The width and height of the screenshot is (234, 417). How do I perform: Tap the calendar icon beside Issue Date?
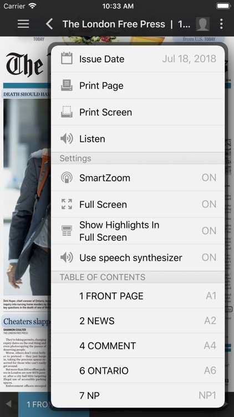click(67, 58)
